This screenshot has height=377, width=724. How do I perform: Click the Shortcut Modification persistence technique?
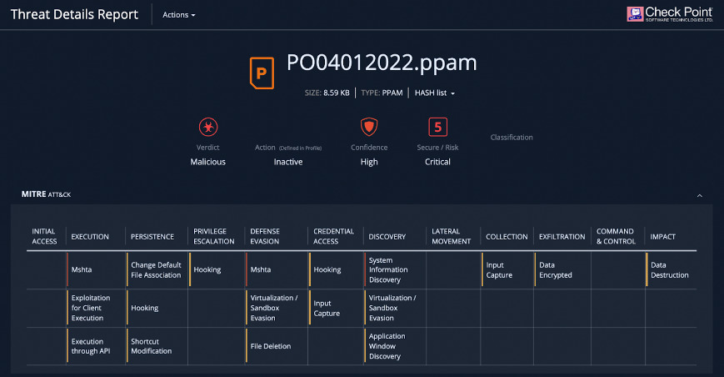tap(151, 346)
